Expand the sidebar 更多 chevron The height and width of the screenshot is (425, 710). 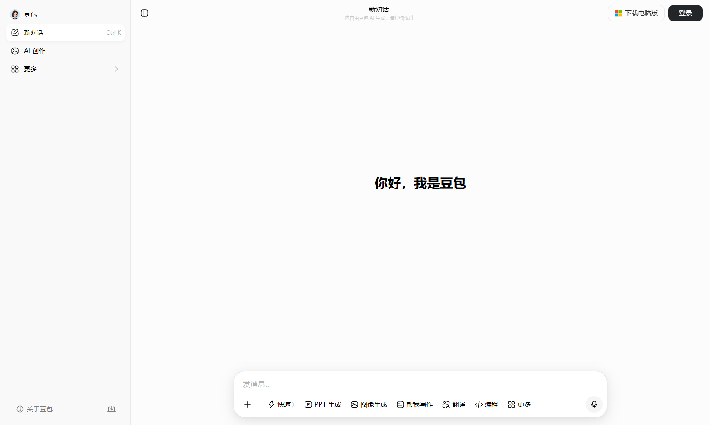coord(116,69)
